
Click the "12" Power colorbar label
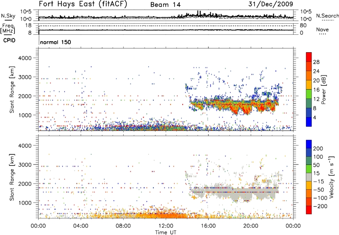[x=316, y=99]
